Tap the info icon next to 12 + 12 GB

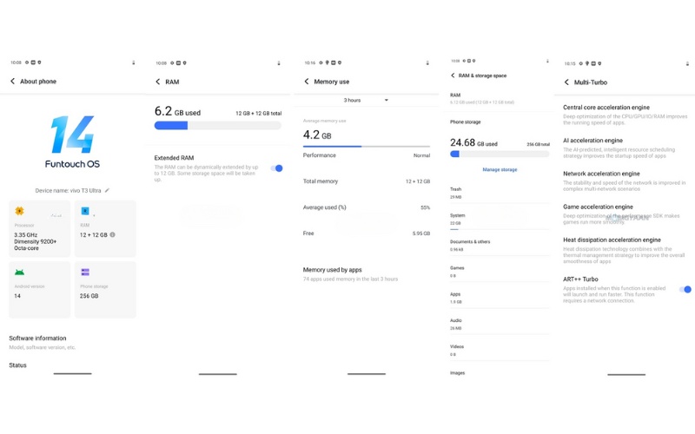point(113,234)
